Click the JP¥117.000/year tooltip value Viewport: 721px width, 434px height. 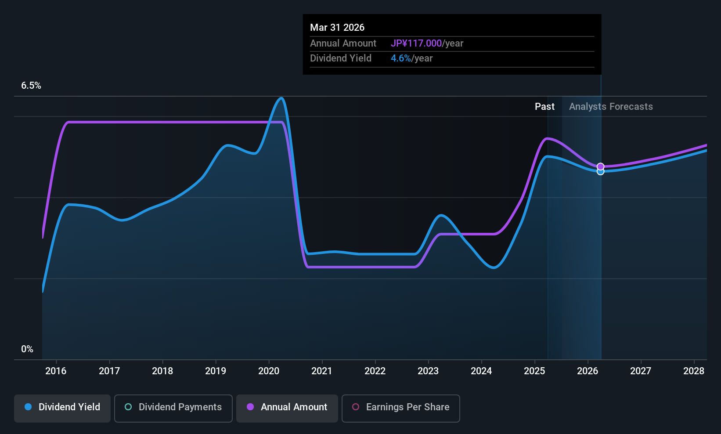click(x=427, y=43)
